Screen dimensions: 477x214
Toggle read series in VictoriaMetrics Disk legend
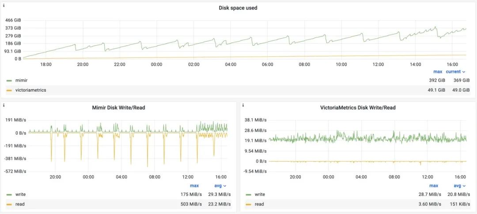click(260, 204)
